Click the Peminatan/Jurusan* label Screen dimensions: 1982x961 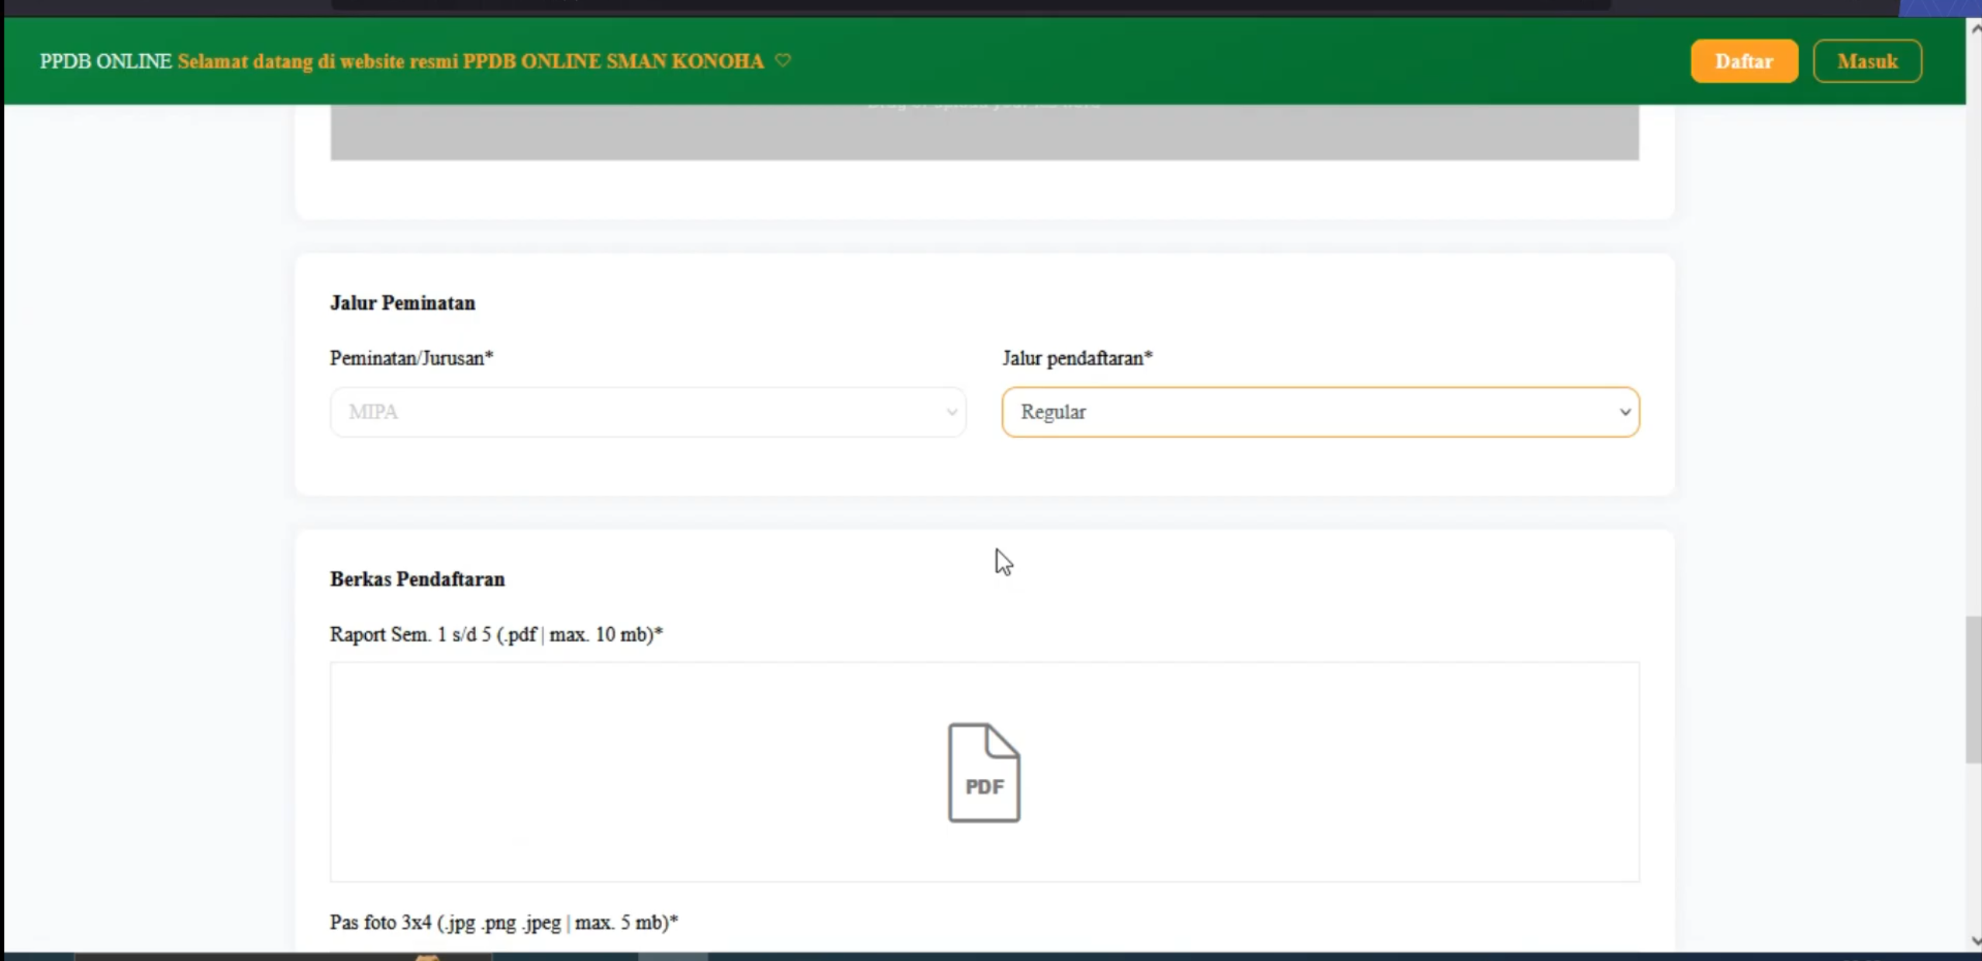click(x=412, y=358)
